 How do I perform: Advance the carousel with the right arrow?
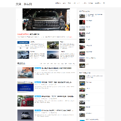75,20
